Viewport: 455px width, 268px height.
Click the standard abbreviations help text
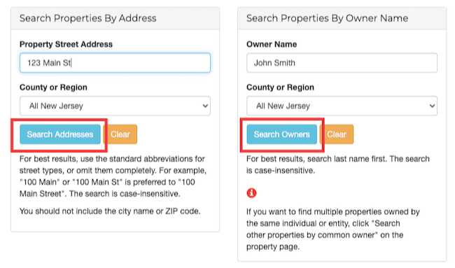click(x=113, y=176)
